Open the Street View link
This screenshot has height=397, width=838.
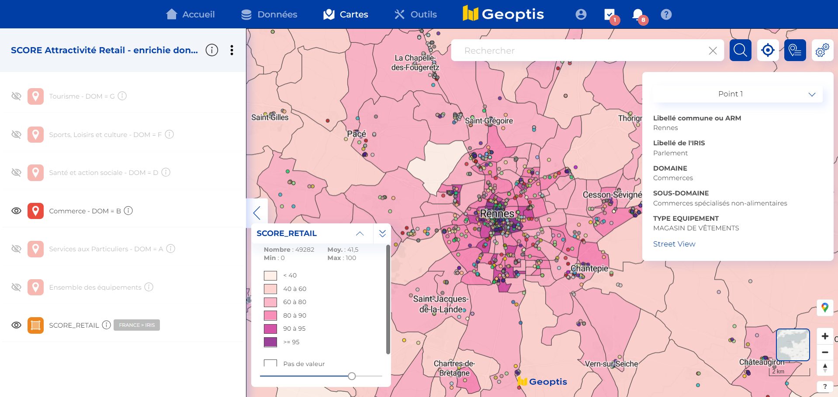click(x=674, y=244)
